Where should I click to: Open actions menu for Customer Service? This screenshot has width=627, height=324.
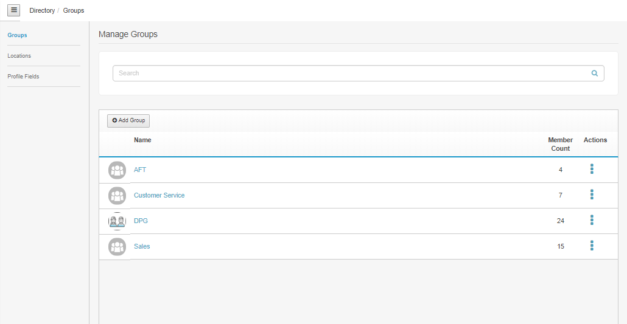click(592, 195)
